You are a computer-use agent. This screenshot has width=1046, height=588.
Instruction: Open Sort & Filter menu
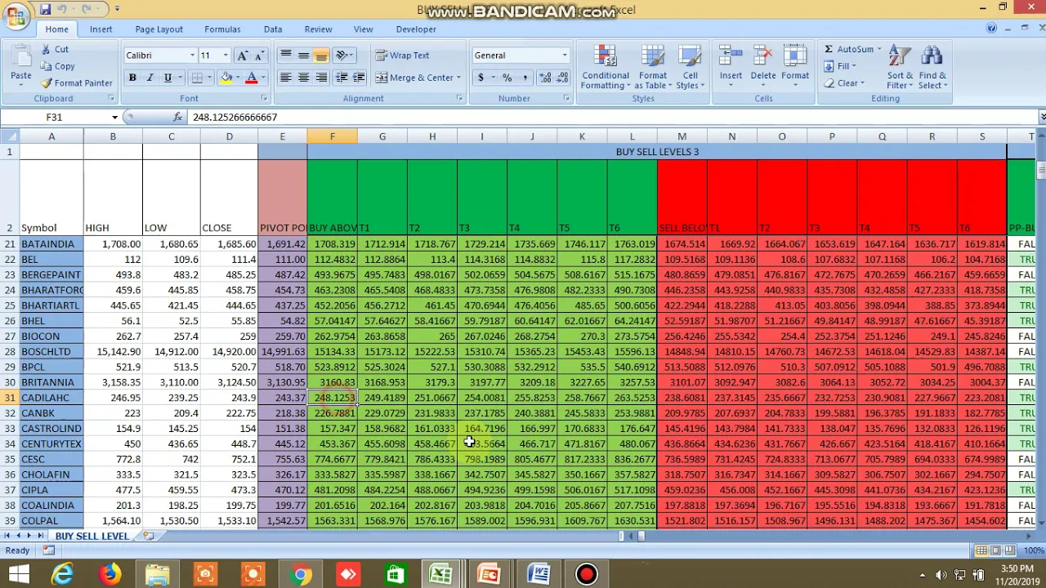[900, 67]
